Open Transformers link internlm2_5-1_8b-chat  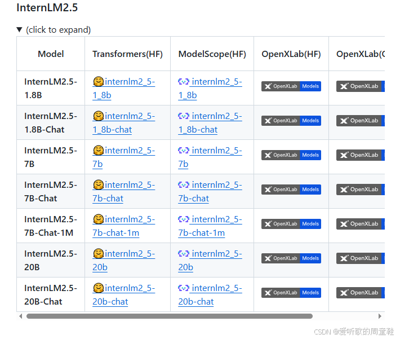point(124,123)
